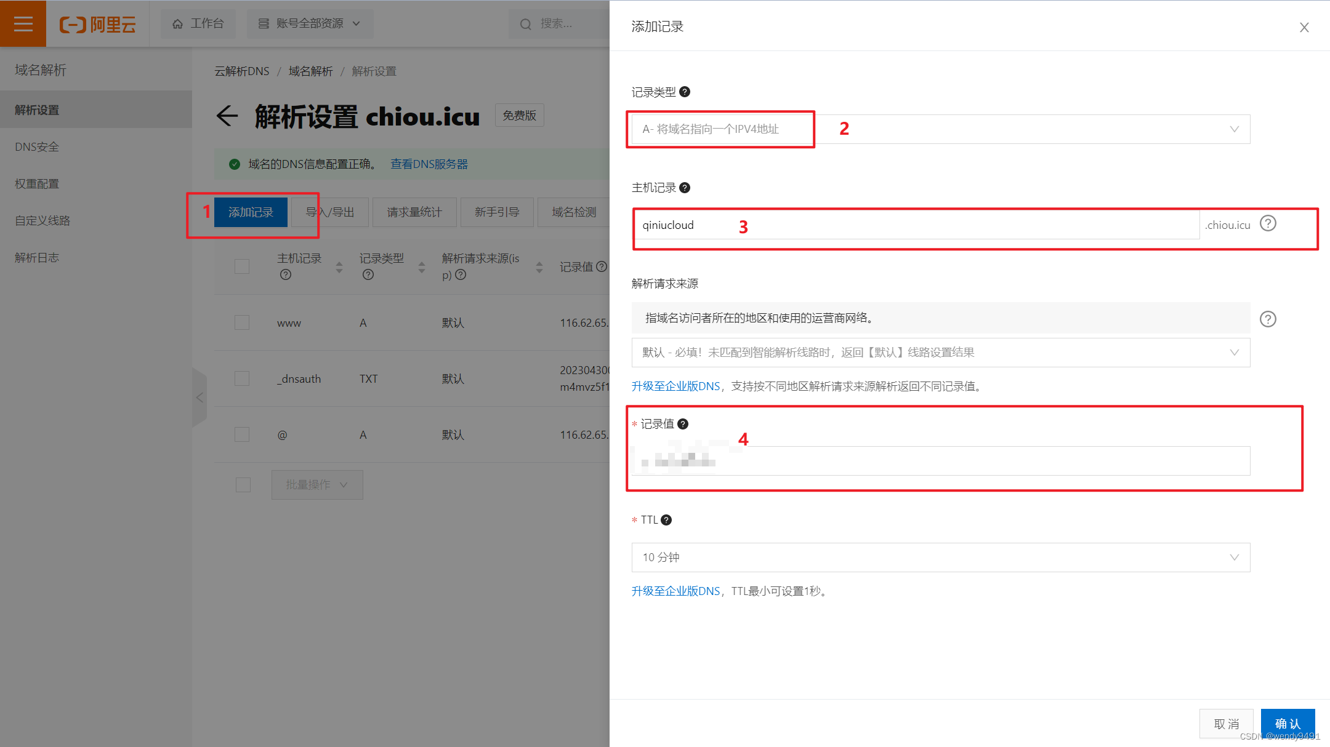The image size is (1330, 747).
Task: Click 升级至企业版DNS link below TTL
Action: click(675, 591)
